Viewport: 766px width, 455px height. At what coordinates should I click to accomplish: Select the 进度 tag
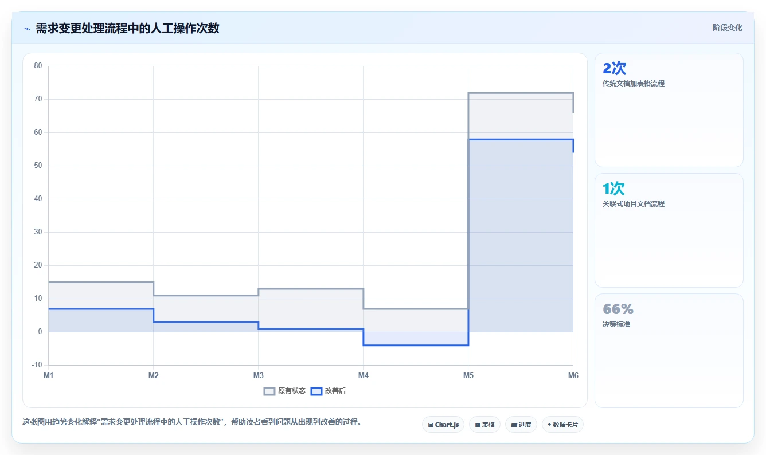[x=521, y=425]
